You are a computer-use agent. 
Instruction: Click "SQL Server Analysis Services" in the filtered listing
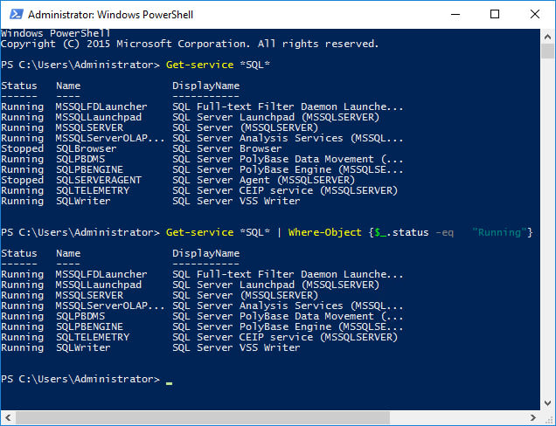click(x=257, y=306)
